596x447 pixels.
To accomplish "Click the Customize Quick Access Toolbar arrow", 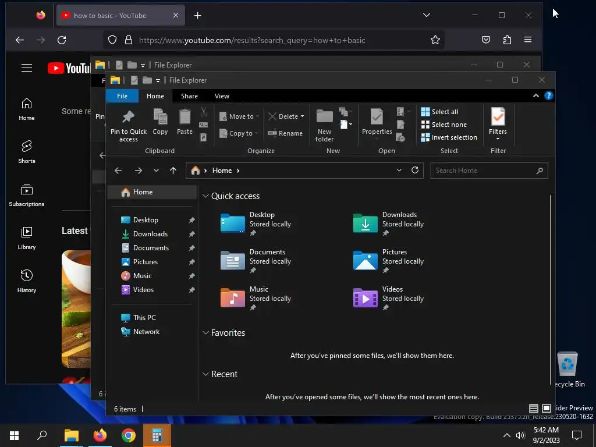I will click(158, 80).
